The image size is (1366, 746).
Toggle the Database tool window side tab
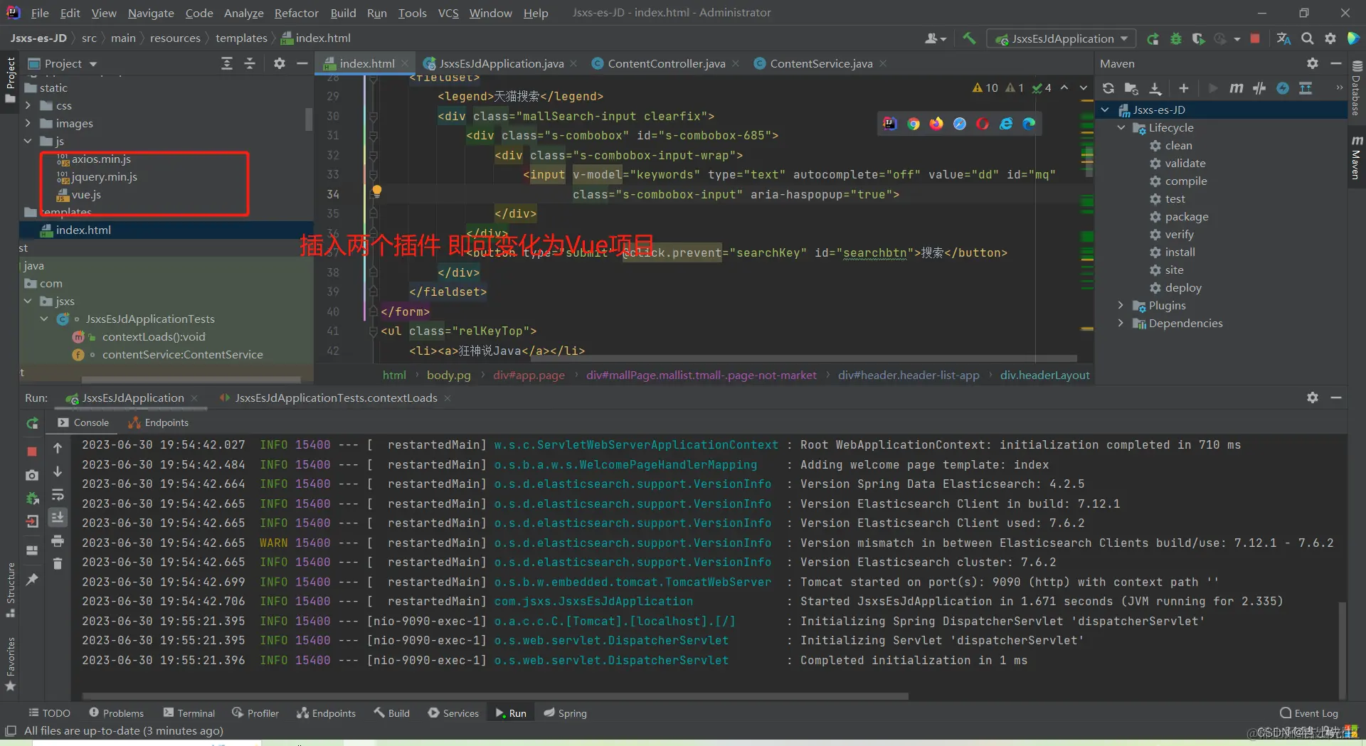coord(1357,89)
